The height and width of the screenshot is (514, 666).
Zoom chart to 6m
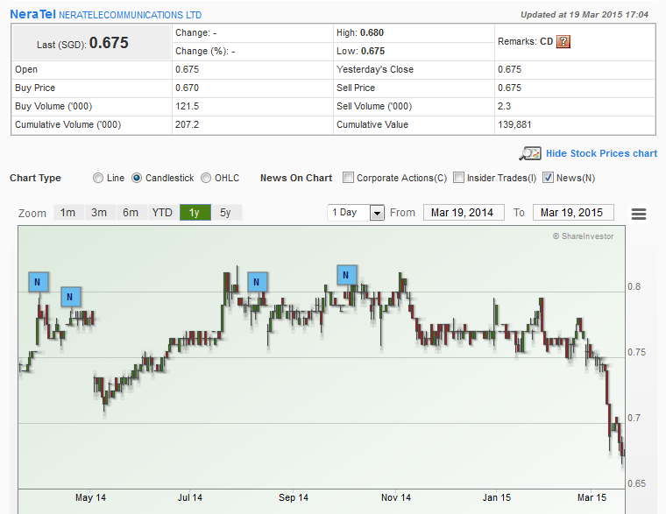131,212
